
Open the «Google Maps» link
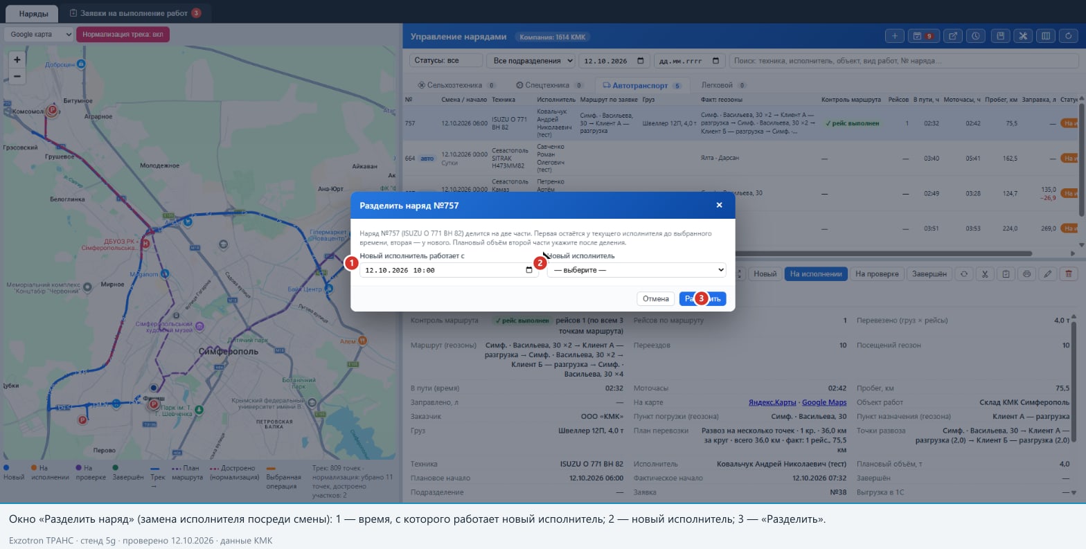coord(824,402)
